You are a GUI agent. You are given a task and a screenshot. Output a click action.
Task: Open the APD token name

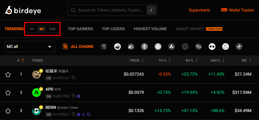point(49,89)
